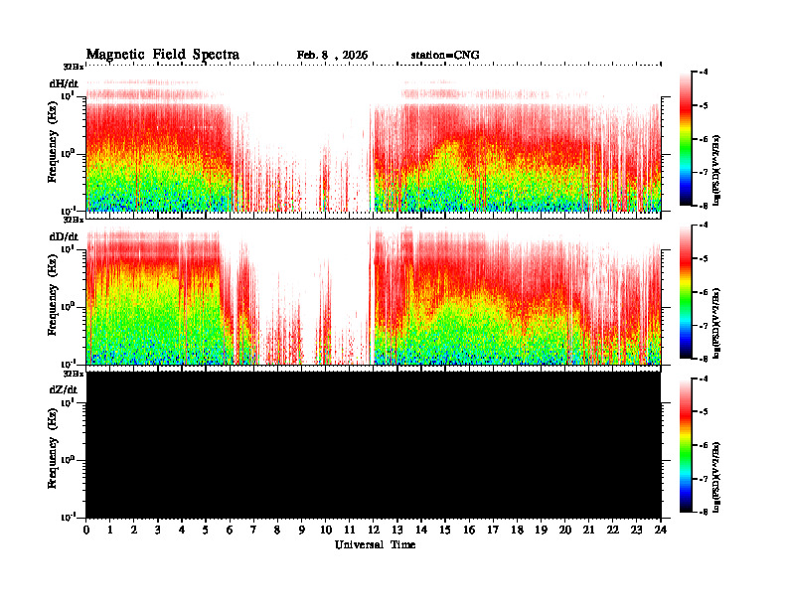Click hour 5 on the time axis
The height and width of the screenshot is (608, 787).
pos(206,531)
